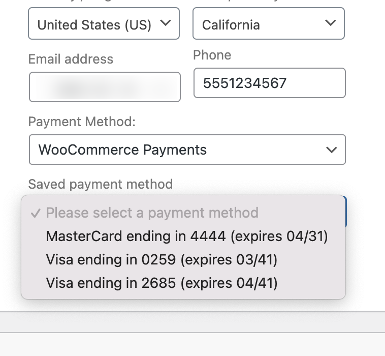Select 'Please select a payment method' option

coord(152,213)
